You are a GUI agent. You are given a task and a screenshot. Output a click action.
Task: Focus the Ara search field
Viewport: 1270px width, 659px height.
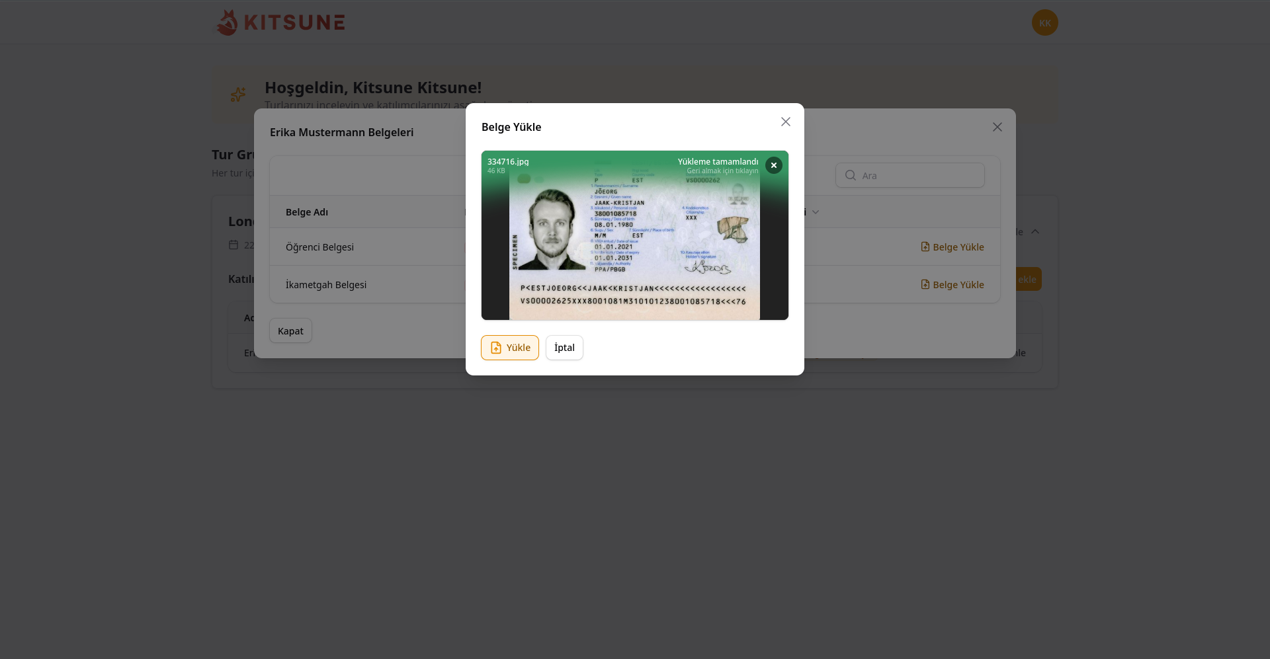910,175
